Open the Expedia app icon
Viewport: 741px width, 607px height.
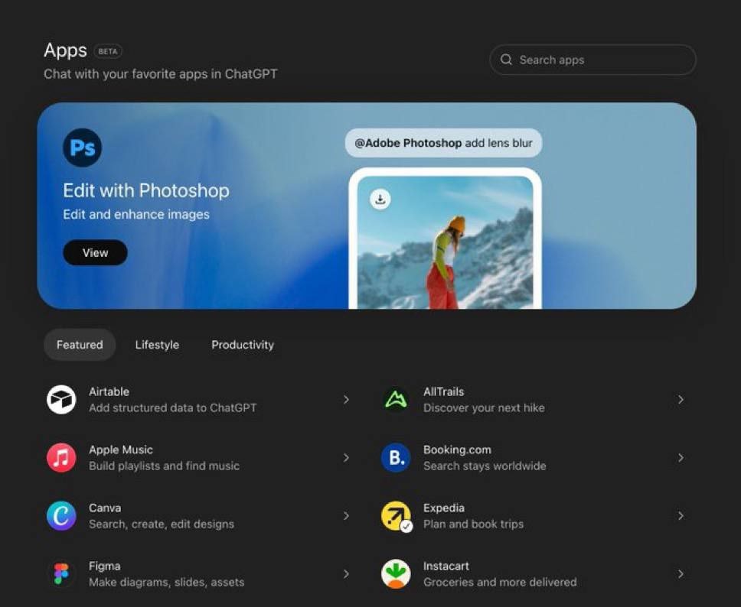pos(396,516)
